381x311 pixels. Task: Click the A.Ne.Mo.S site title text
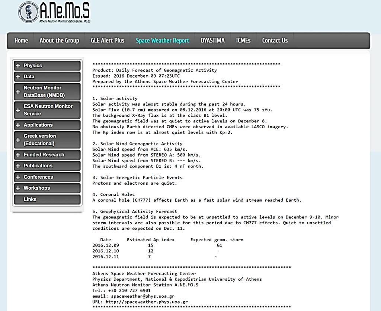click(65, 10)
